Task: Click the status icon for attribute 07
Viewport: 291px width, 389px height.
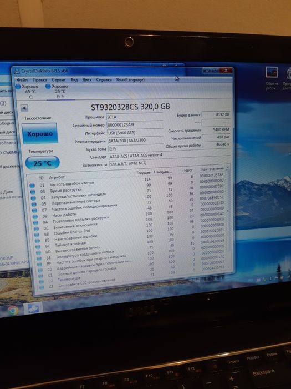Action: (34, 211)
